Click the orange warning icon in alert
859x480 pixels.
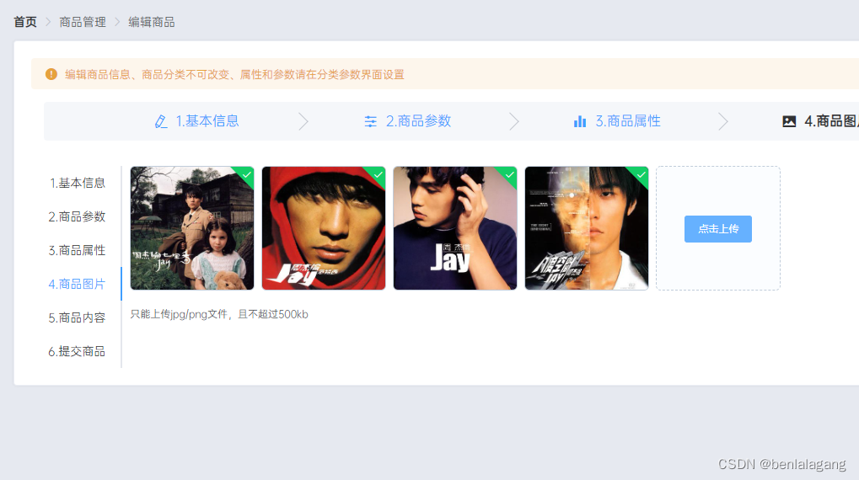(x=51, y=74)
